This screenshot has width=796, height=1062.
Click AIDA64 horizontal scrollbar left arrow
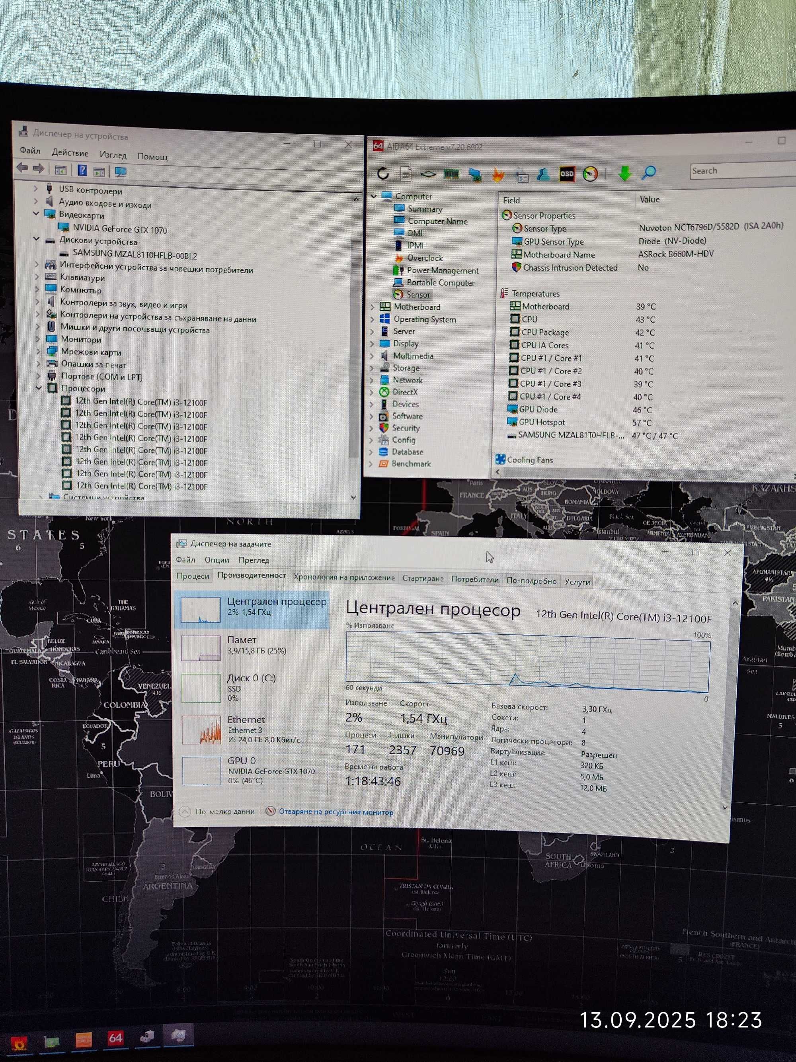pos(497,472)
